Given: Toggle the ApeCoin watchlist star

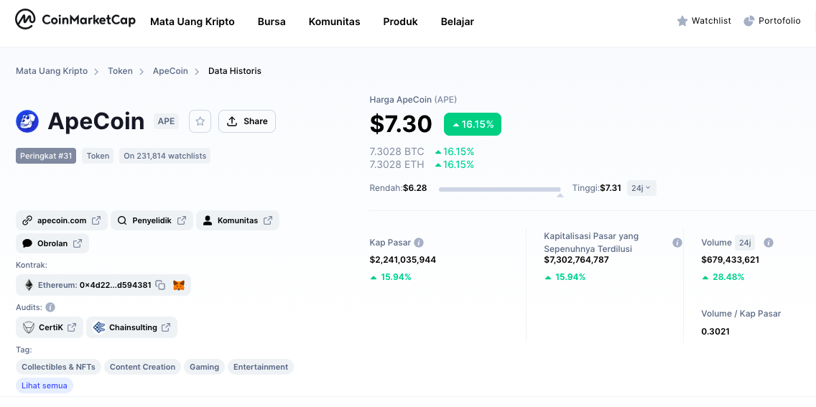Looking at the screenshot, I should coord(200,121).
